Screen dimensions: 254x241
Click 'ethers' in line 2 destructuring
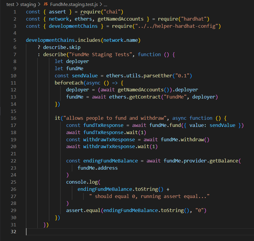pyautogui.click(x=83, y=19)
